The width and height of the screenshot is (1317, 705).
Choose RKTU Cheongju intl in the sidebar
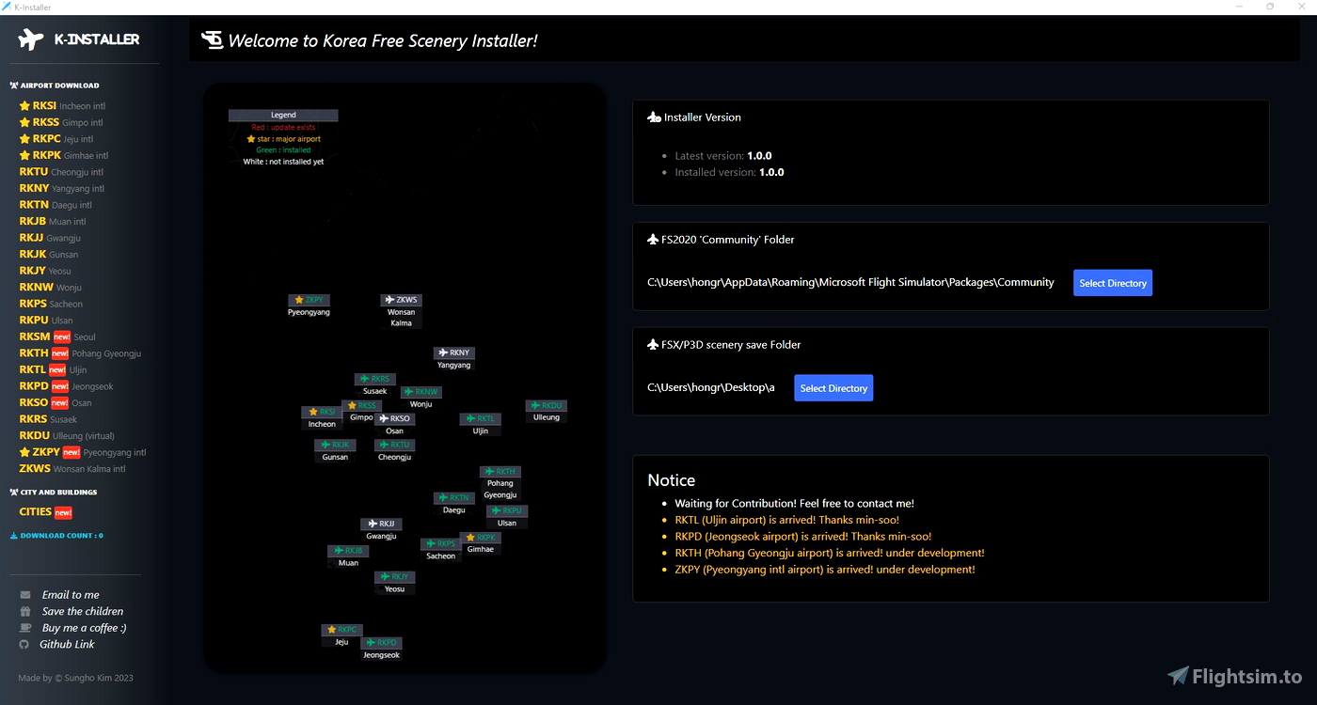click(x=61, y=172)
